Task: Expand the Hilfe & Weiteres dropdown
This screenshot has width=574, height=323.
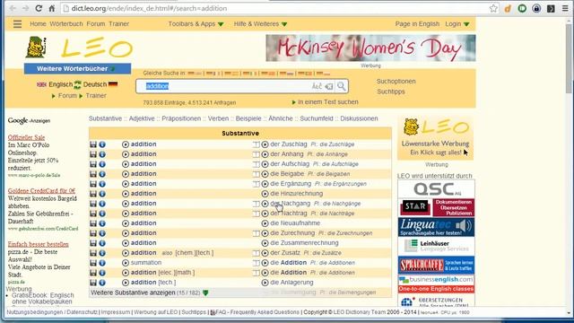Action: (x=260, y=24)
